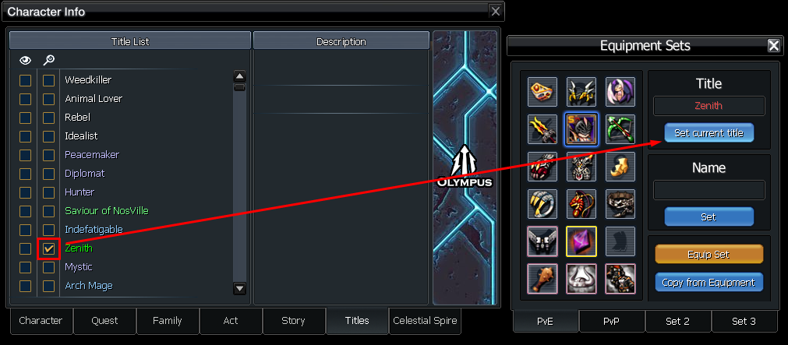Switch to the Celestial Spire tab

point(425,321)
